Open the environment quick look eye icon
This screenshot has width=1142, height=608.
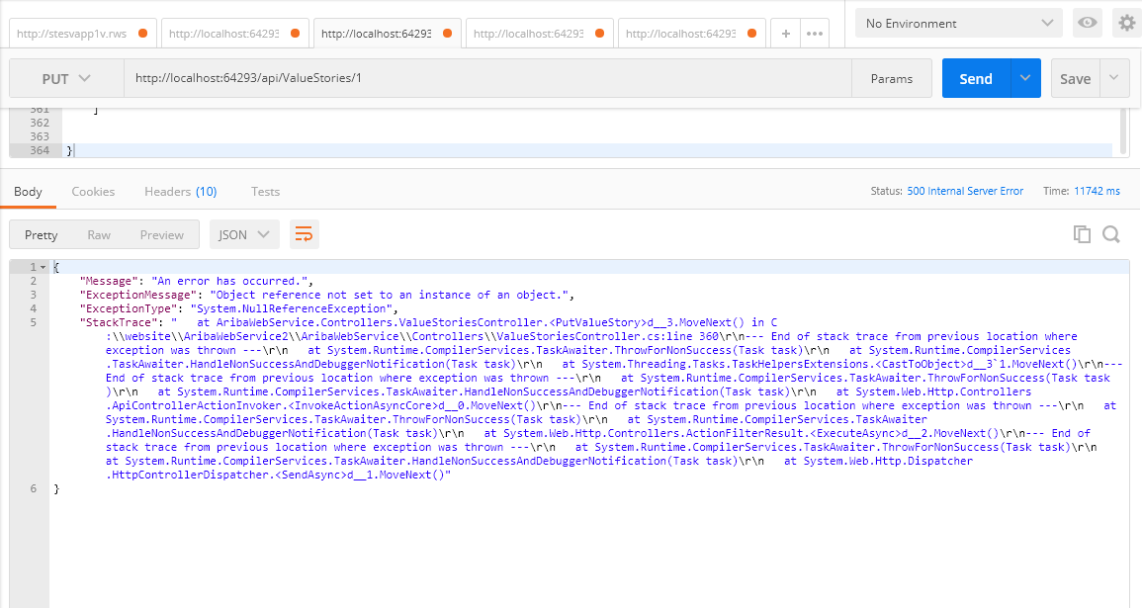1088,24
